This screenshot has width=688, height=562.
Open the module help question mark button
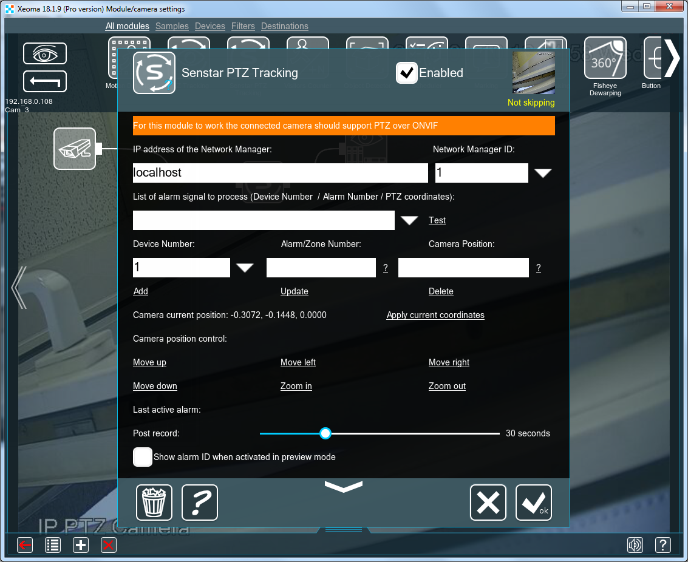[x=200, y=503]
